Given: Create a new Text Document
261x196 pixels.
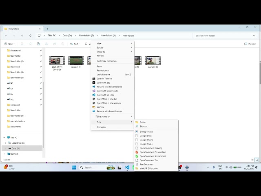Looking at the screenshot, I should (156, 164).
